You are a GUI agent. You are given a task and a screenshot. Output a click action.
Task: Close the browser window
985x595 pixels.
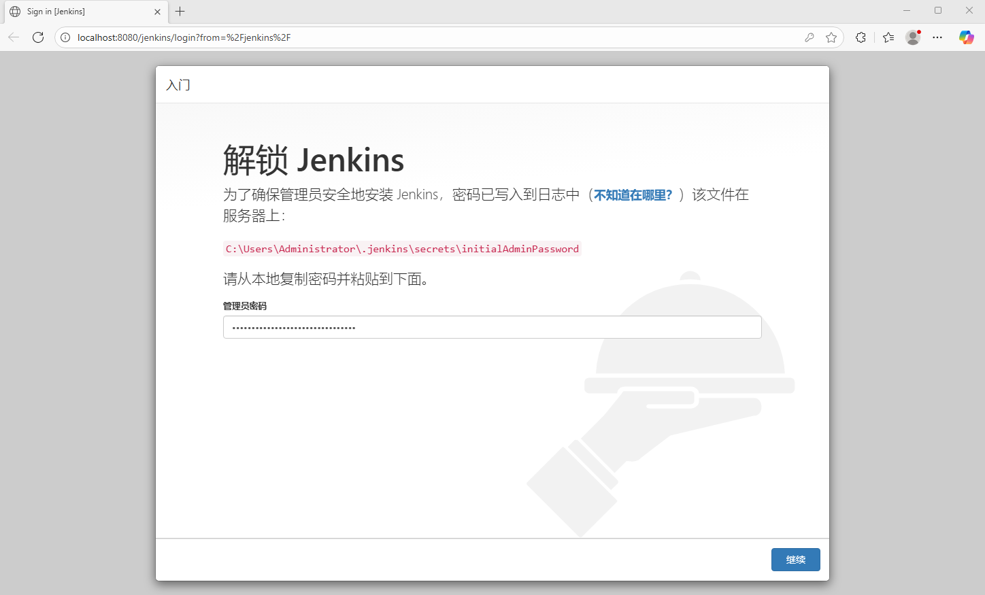969,11
